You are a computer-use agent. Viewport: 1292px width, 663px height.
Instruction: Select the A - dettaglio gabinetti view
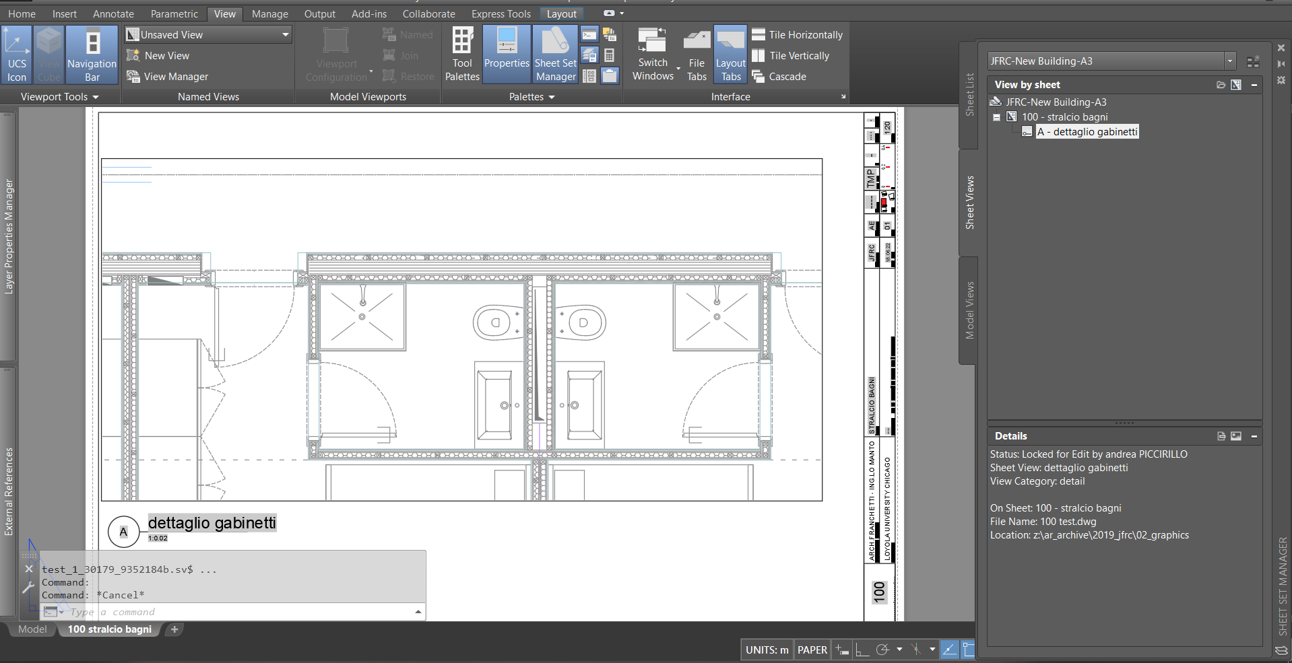point(1087,132)
